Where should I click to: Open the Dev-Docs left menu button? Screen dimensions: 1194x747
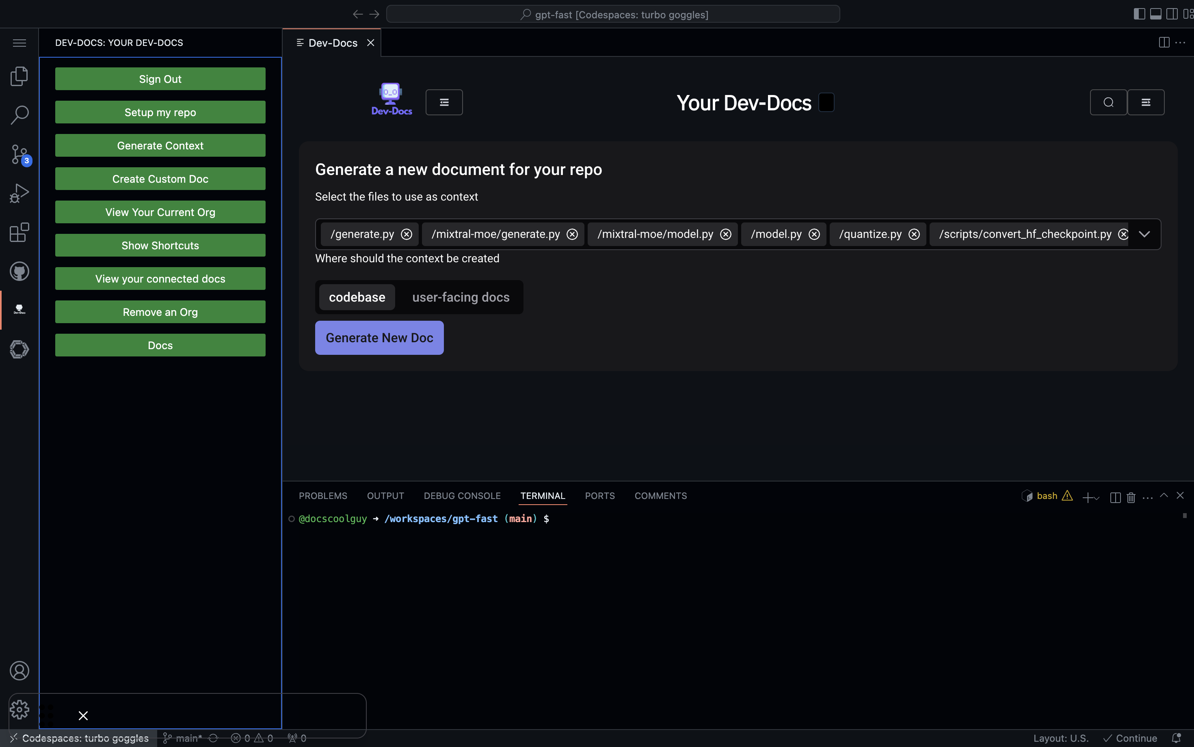(x=444, y=102)
